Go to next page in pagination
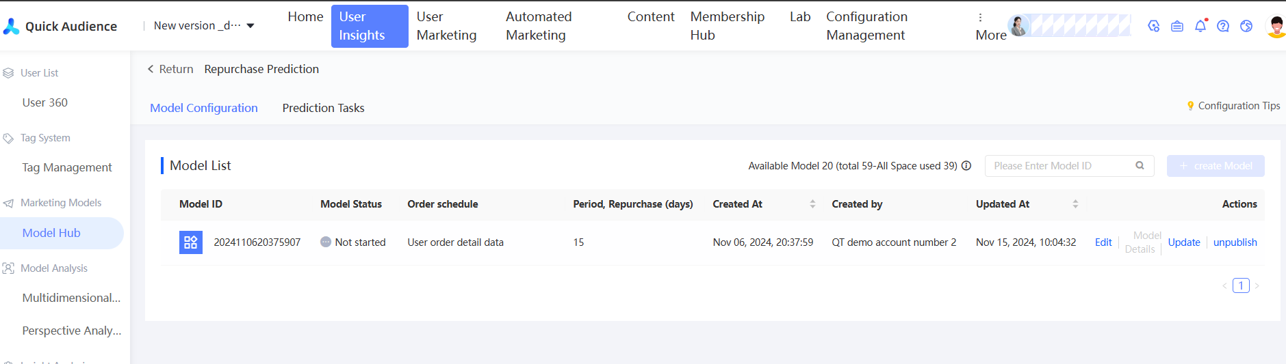This screenshot has width=1286, height=364. [x=1257, y=286]
